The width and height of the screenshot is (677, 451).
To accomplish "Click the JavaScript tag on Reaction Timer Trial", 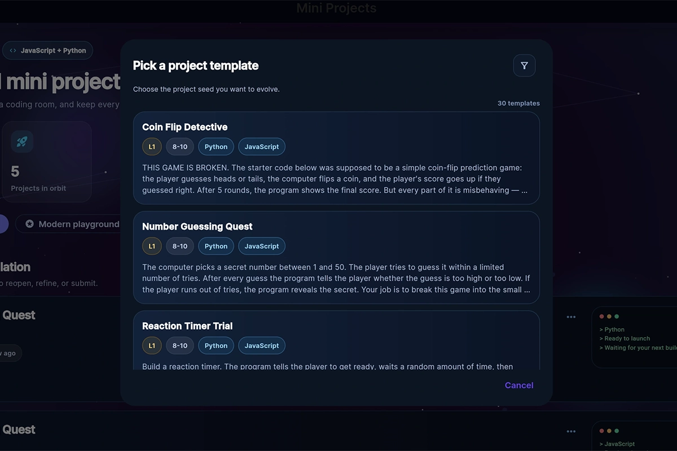I will [x=262, y=346].
